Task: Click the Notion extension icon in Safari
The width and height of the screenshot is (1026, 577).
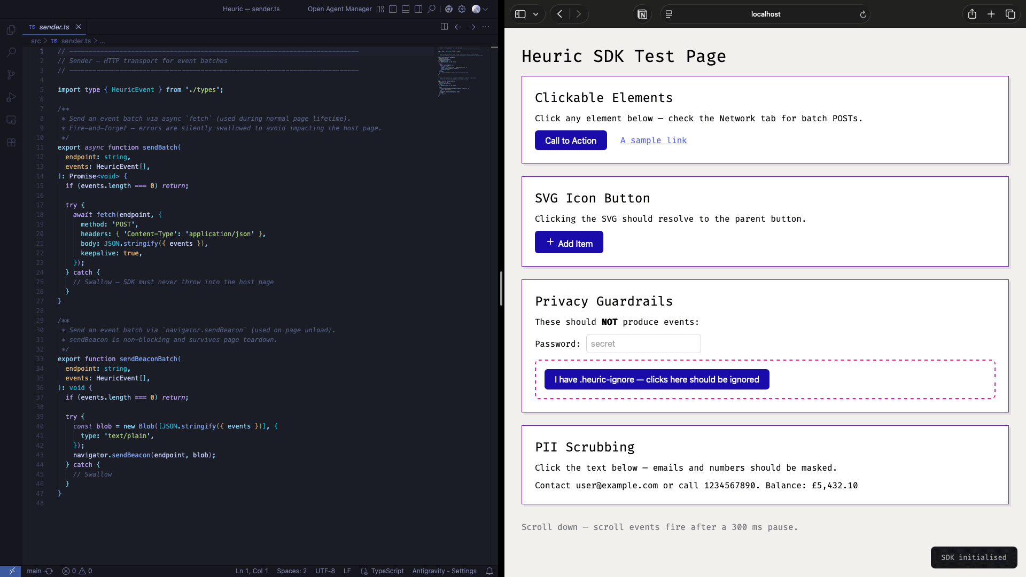Action: [642, 14]
